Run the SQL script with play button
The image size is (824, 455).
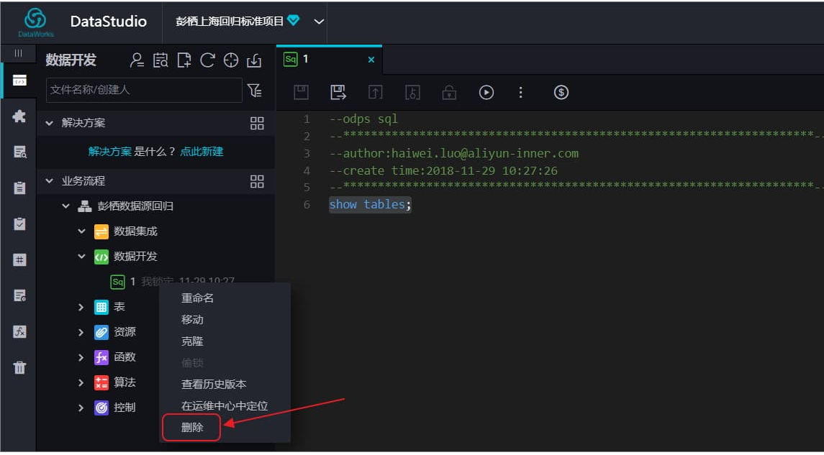point(486,92)
